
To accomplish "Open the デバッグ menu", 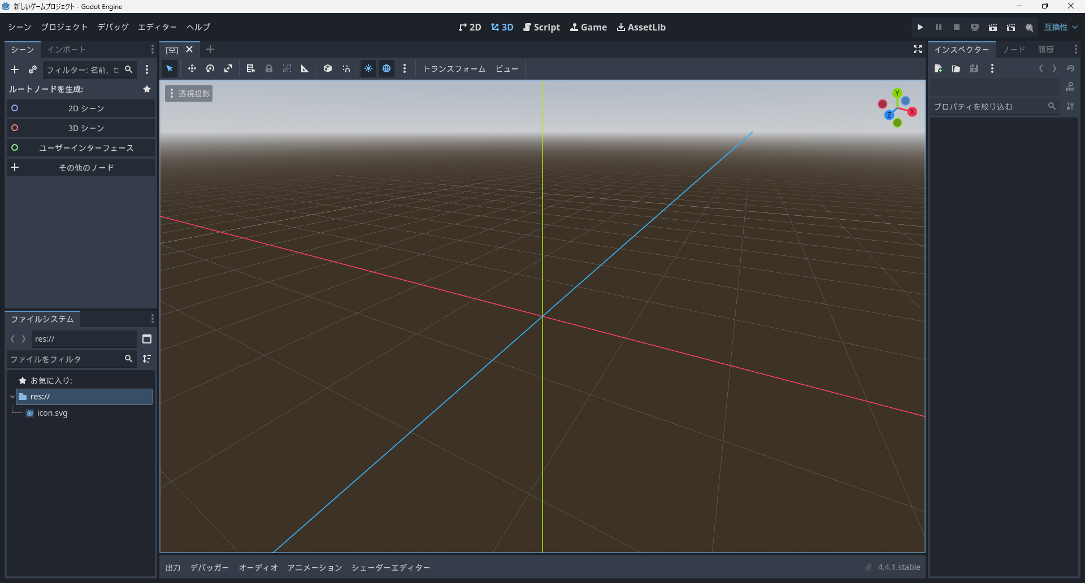I will pyautogui.click(x=113, y=27).
